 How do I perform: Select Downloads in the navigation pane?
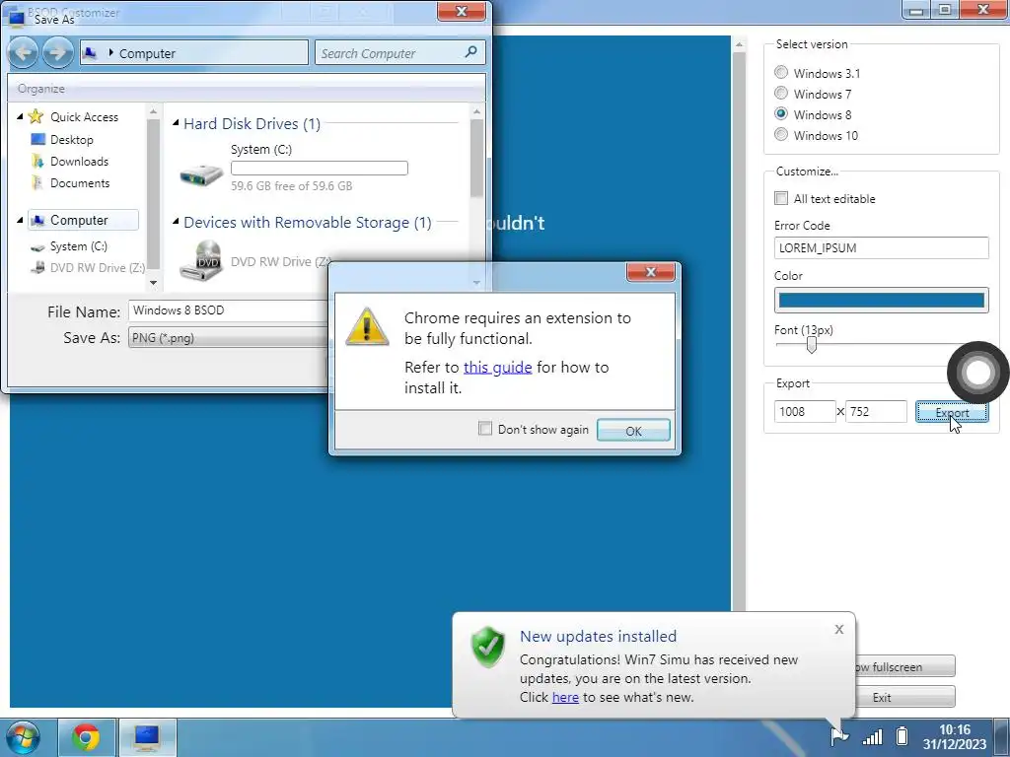pyautogui.click(x=79, y=162)
